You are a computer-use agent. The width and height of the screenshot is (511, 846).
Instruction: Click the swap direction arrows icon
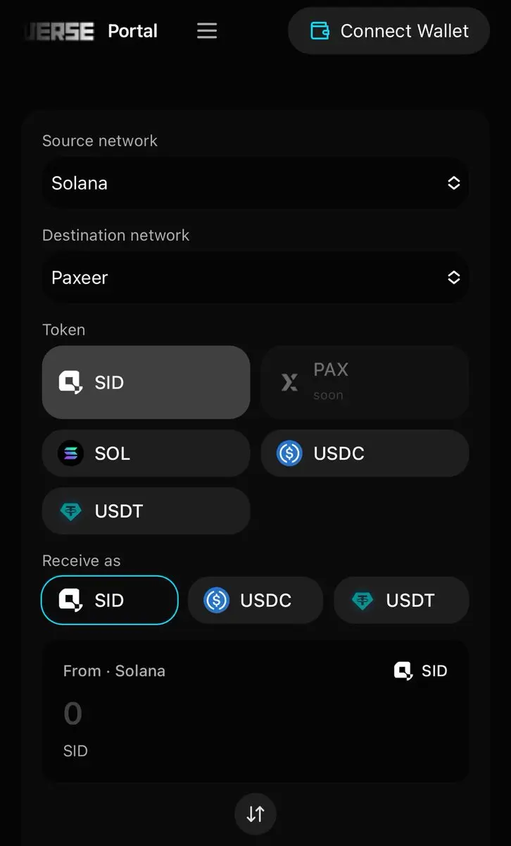[x=255, y=814]
